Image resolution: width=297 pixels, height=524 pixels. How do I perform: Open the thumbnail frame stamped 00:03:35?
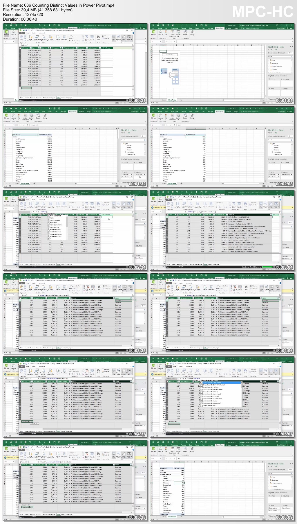[x=75, y=314]
